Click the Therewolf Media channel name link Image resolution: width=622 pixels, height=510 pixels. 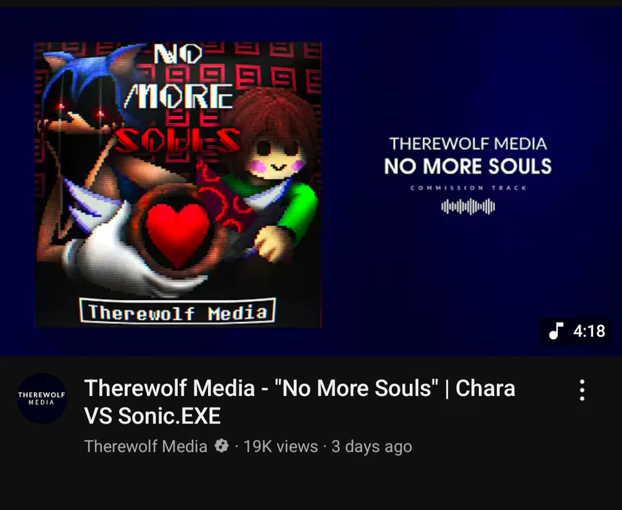click(146, 446)
